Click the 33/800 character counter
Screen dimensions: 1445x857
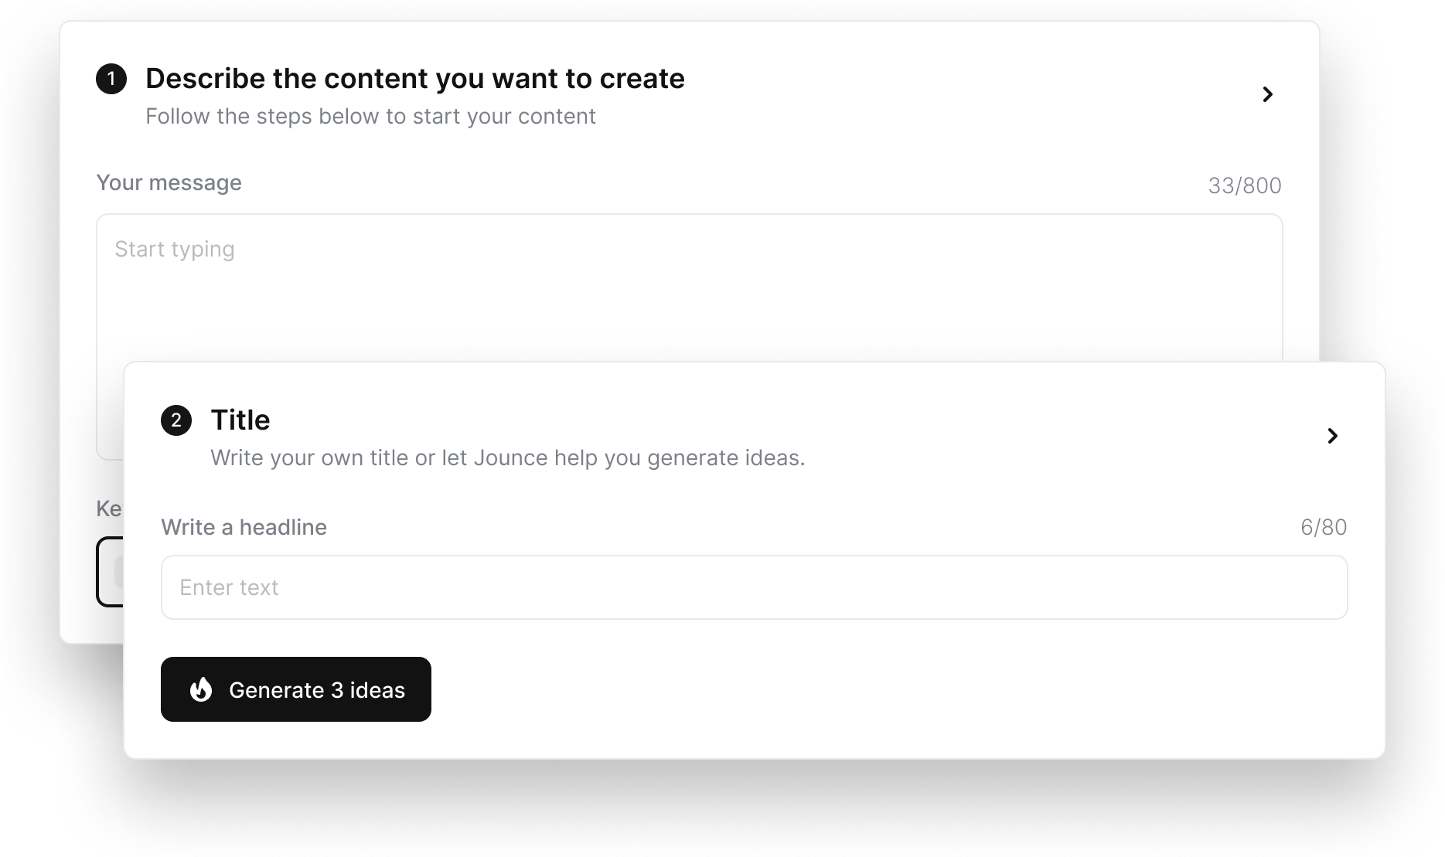point(1244,186)
